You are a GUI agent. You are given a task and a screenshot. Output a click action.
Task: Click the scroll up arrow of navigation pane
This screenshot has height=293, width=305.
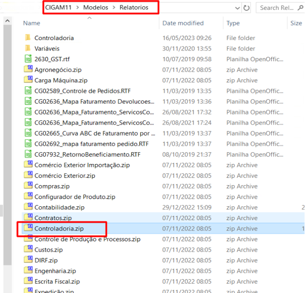click(x=8, y=21)
